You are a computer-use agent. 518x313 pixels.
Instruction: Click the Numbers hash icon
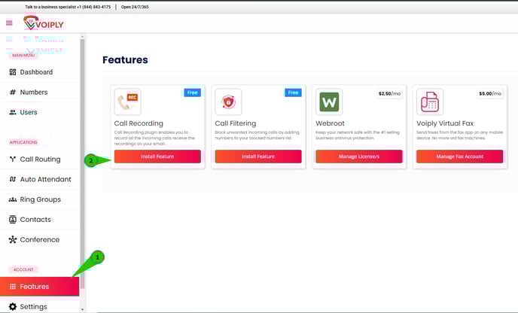13,92
